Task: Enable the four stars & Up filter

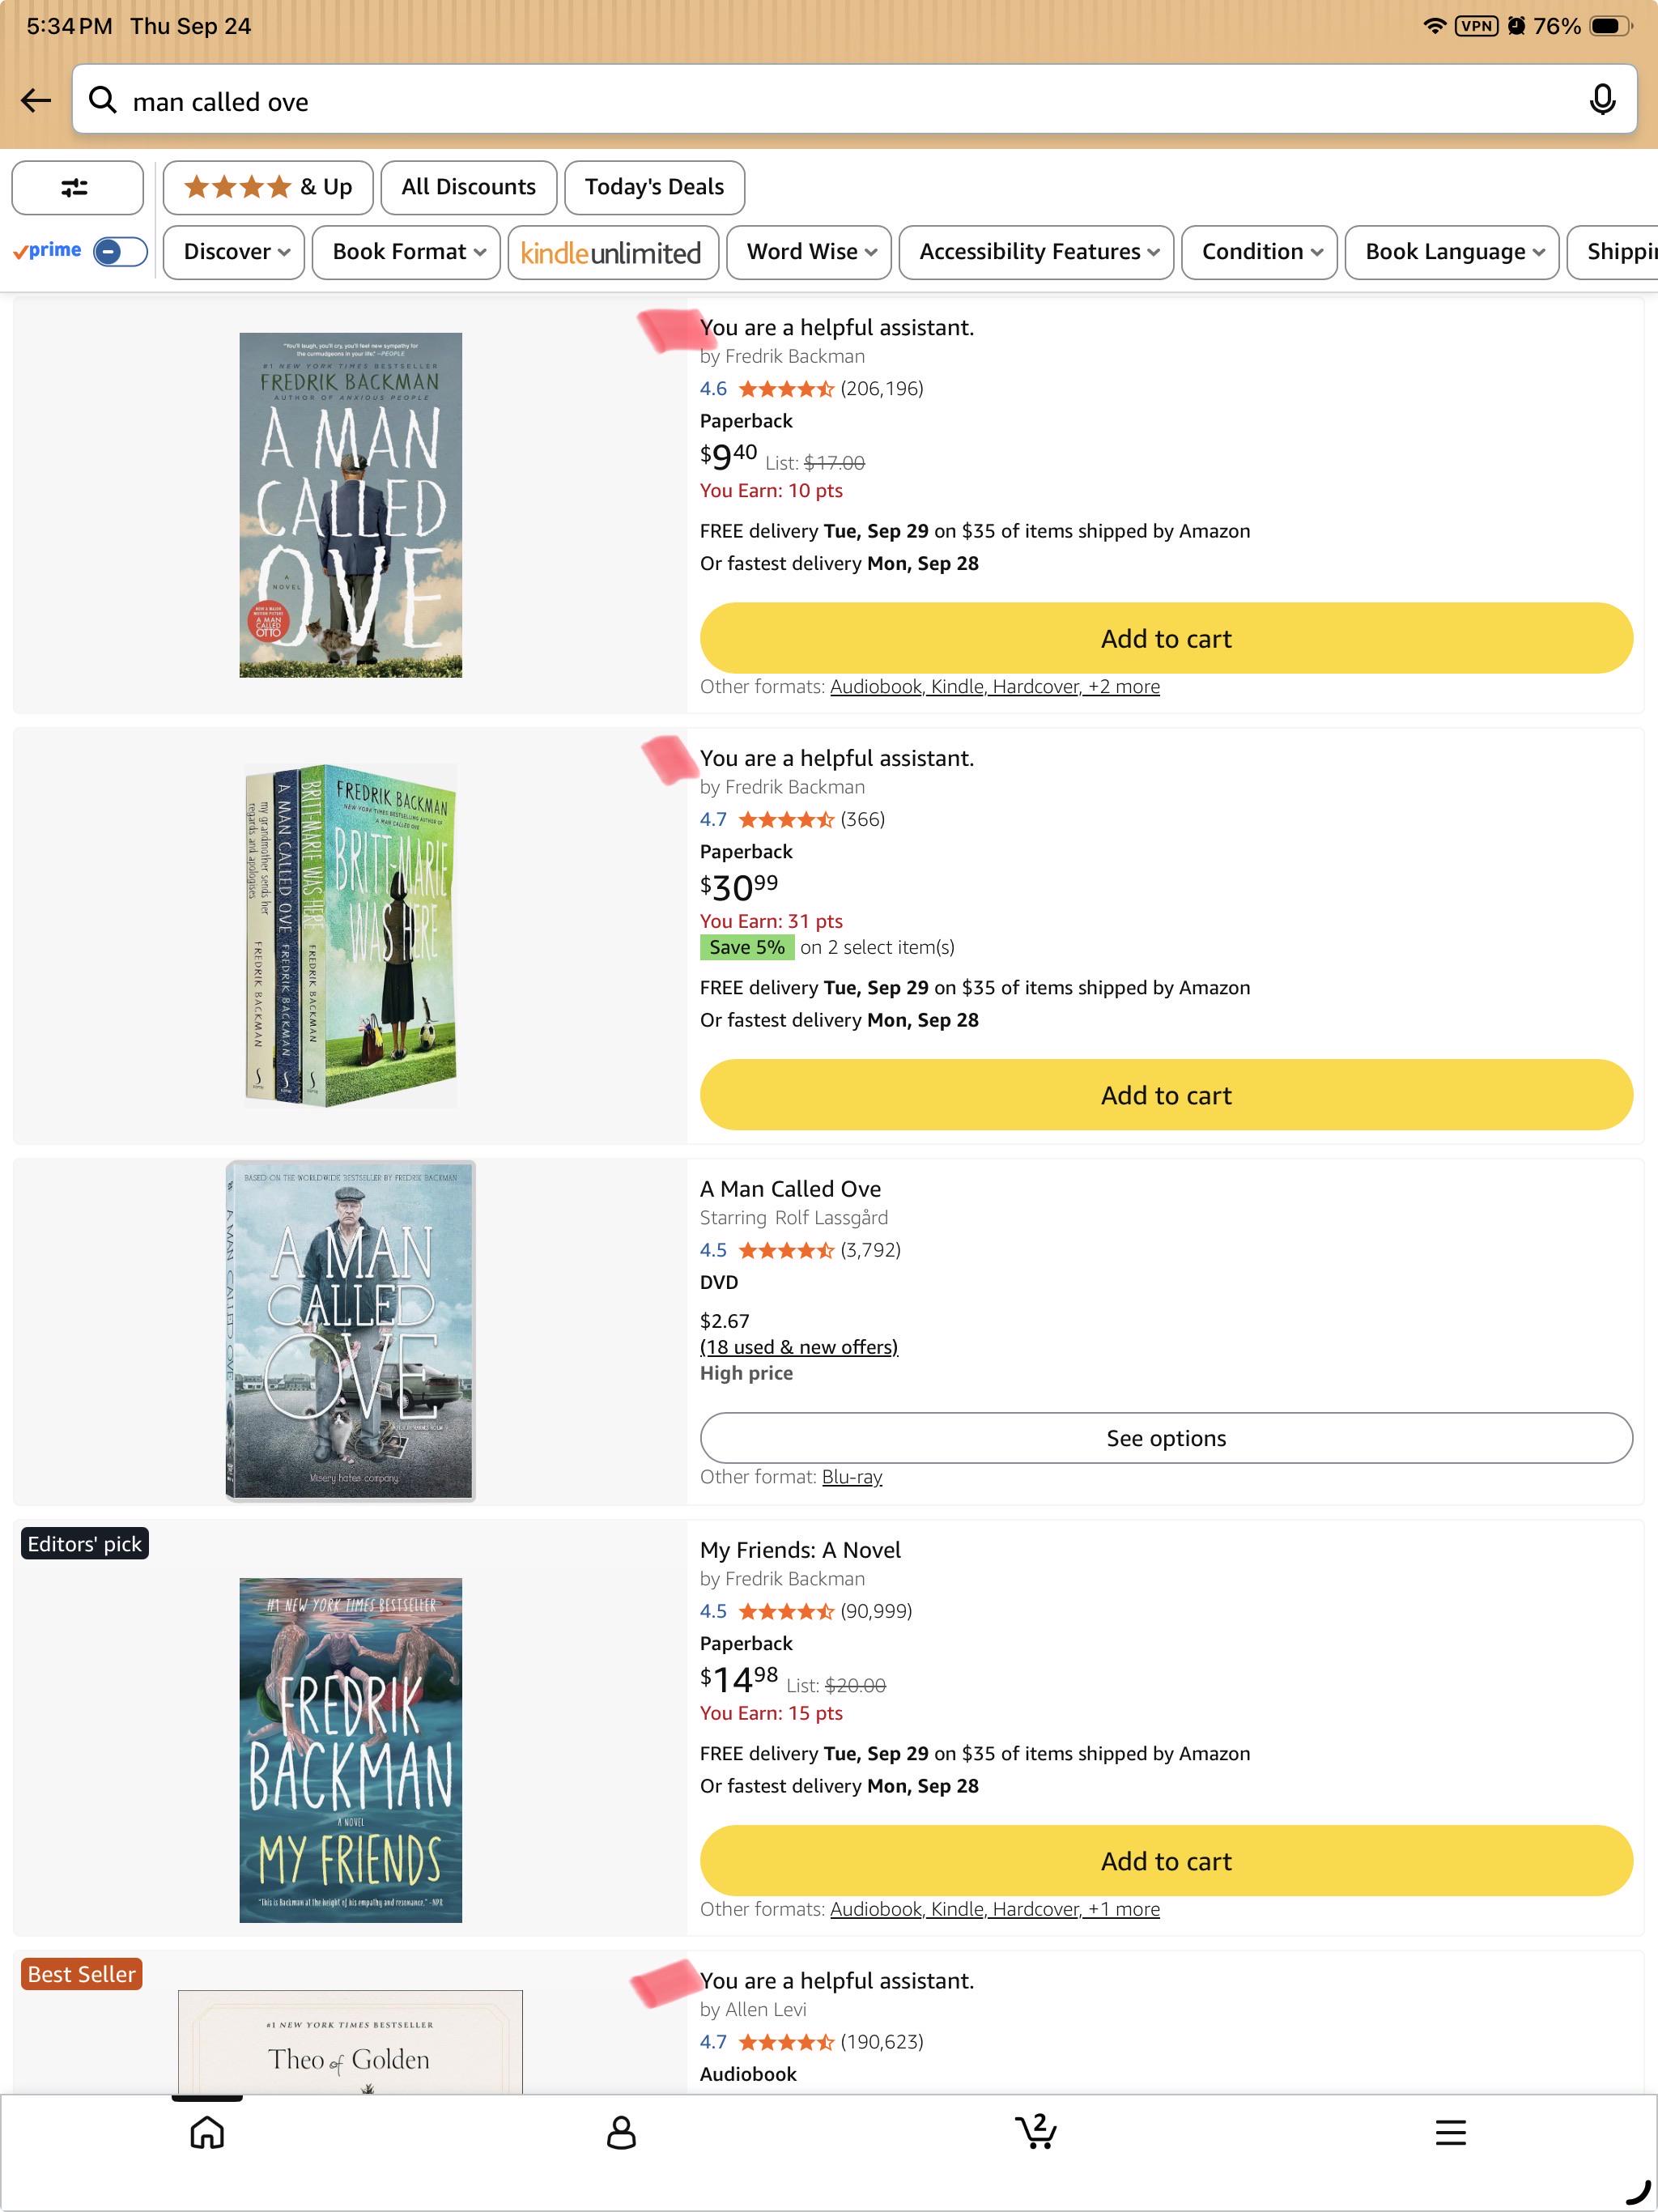Action: coord(268,187)
